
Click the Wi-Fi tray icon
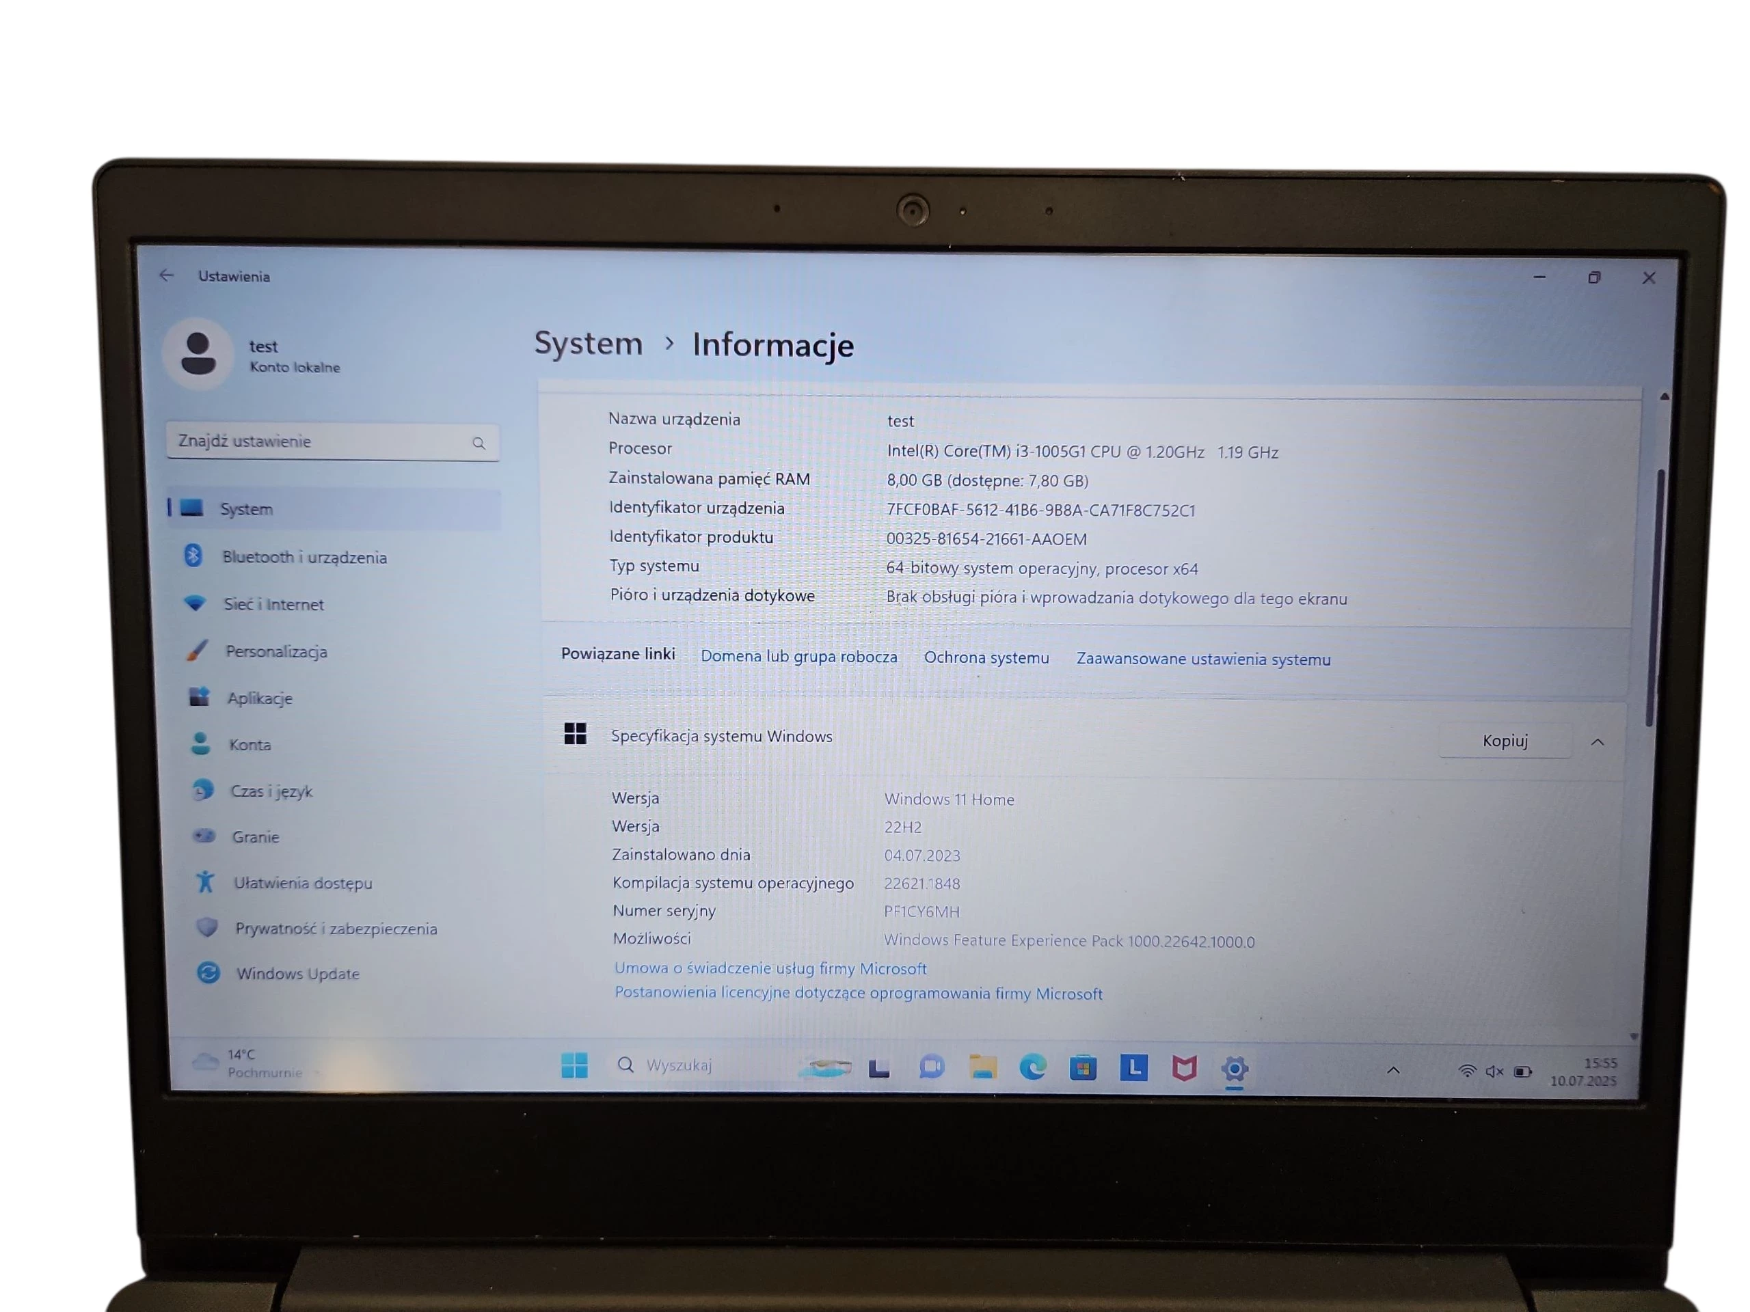click(x=1467, y=1071)
